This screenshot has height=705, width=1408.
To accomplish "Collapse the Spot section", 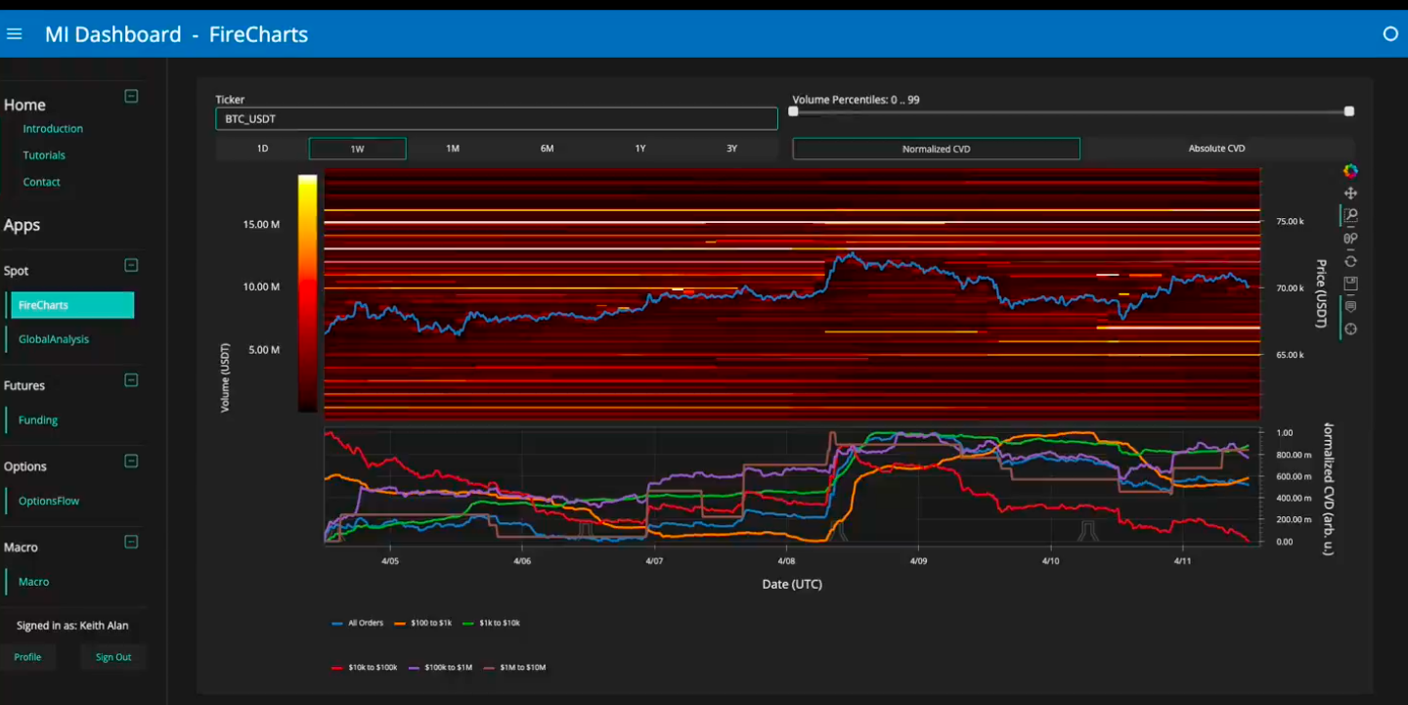I will click(x=131, y=265).
